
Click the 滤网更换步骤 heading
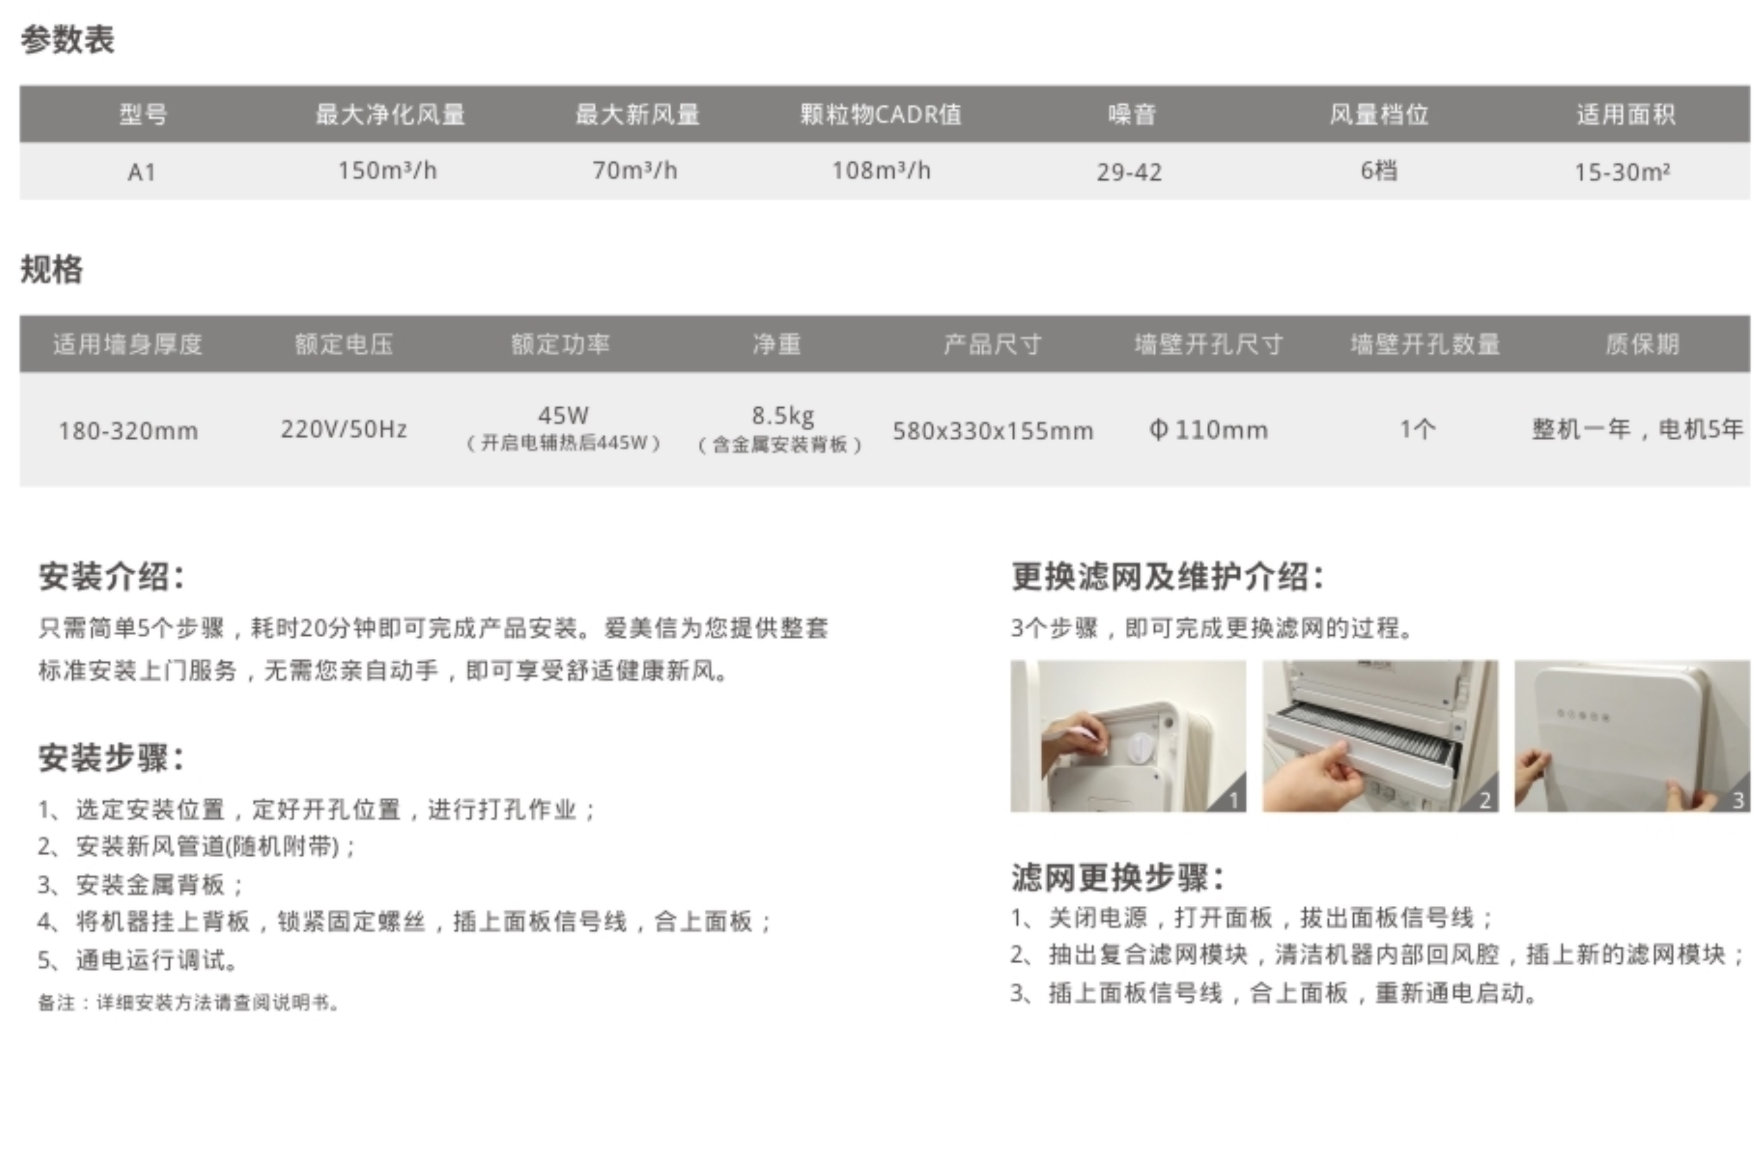[x=1118, y=877]
